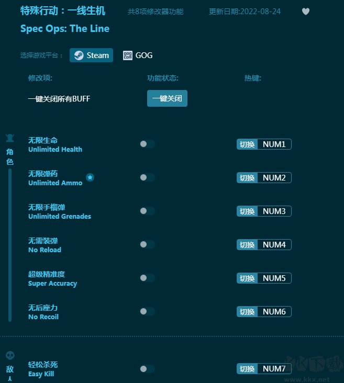
Task: Enable the Easy Kill toggle
Action: (147, 369)
